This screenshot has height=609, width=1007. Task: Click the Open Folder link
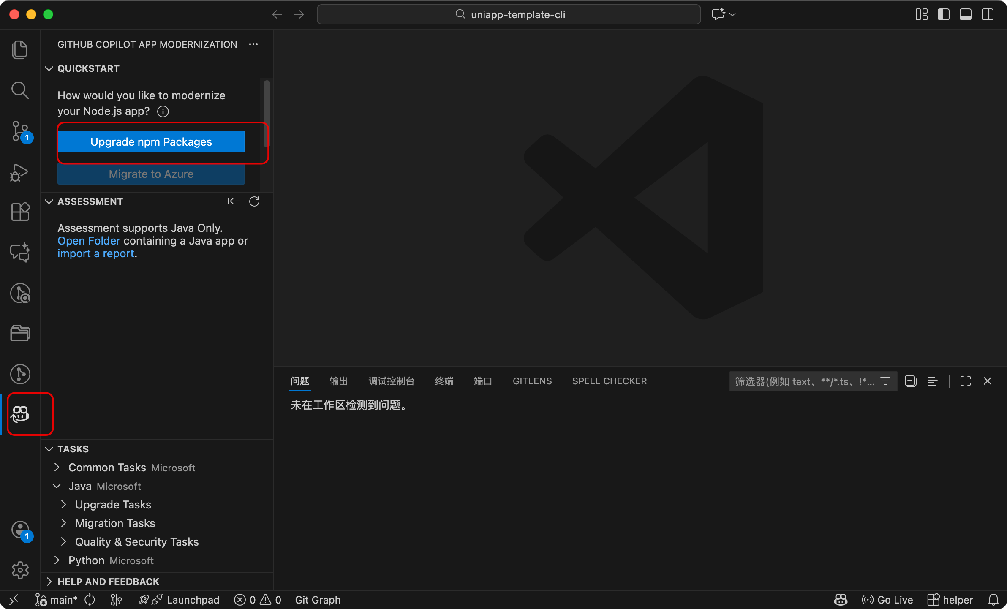(x=89, y=241)
